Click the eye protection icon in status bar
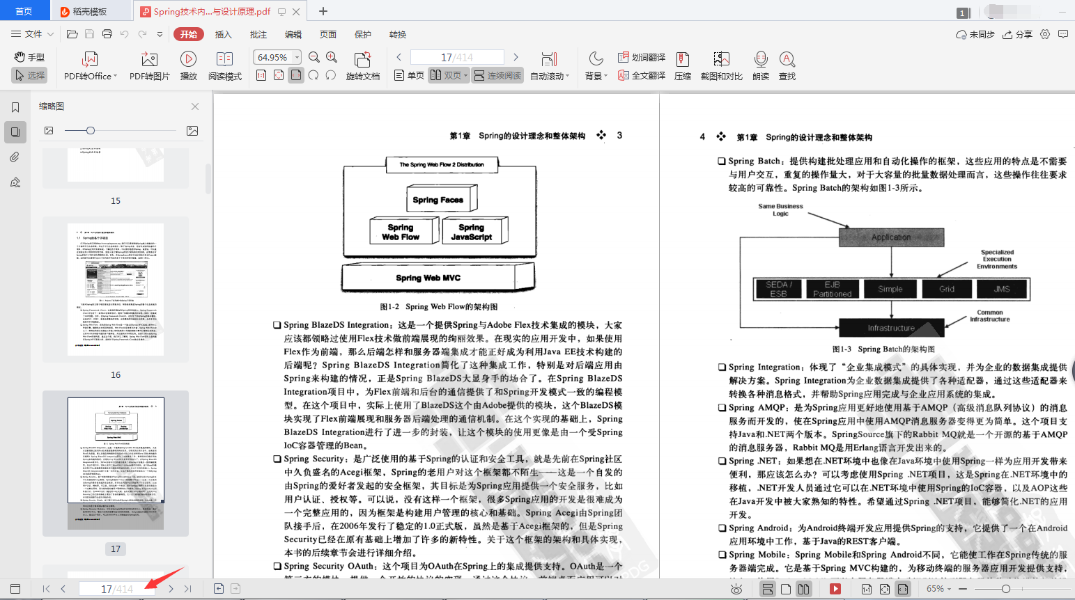Viewport: 1075px width, 600px height. [736, 589]
